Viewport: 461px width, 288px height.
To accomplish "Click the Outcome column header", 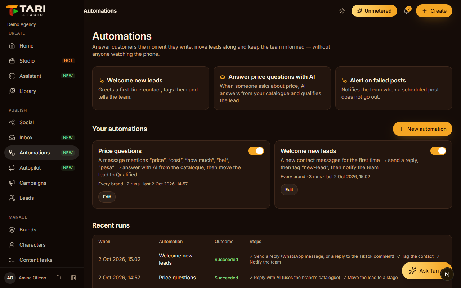I will click(x=224, y=242).
